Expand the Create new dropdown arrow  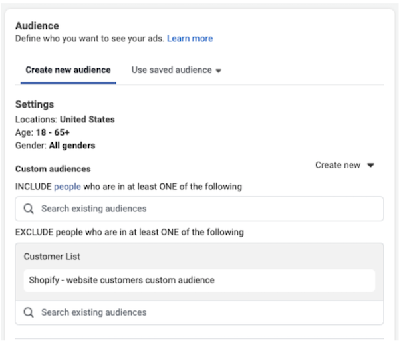(371, 166)
